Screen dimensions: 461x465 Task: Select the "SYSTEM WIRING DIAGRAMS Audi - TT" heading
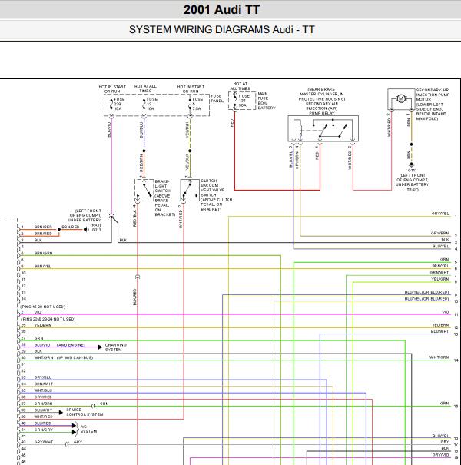(221, 30)
